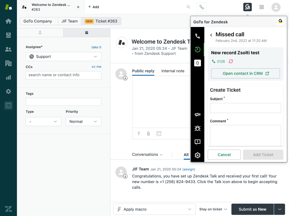
Task: Click Open contact in CRM button
Action: (246, 73)
